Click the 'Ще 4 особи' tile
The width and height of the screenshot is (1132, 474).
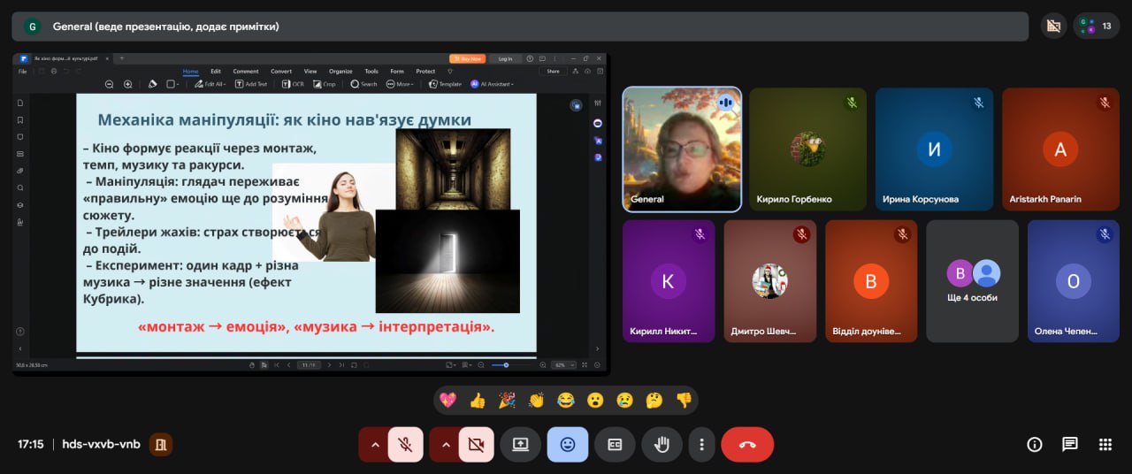[972, 281]
